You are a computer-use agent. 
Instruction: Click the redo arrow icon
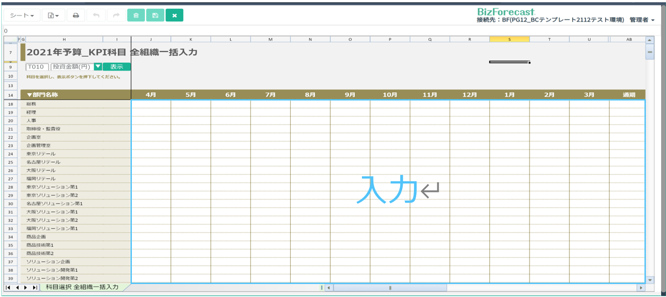(x=116, y=15)
